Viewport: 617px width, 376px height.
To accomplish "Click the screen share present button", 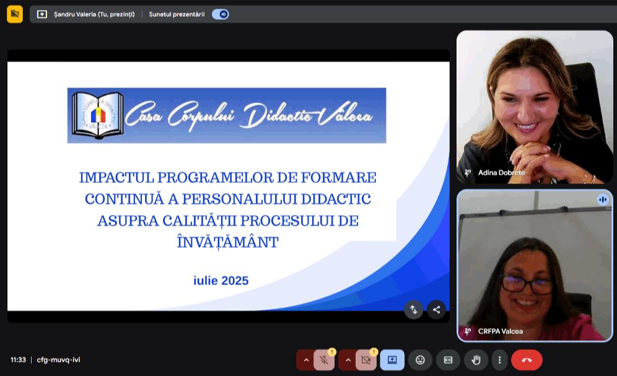I will pyautogui.click(x=392, y=360).
